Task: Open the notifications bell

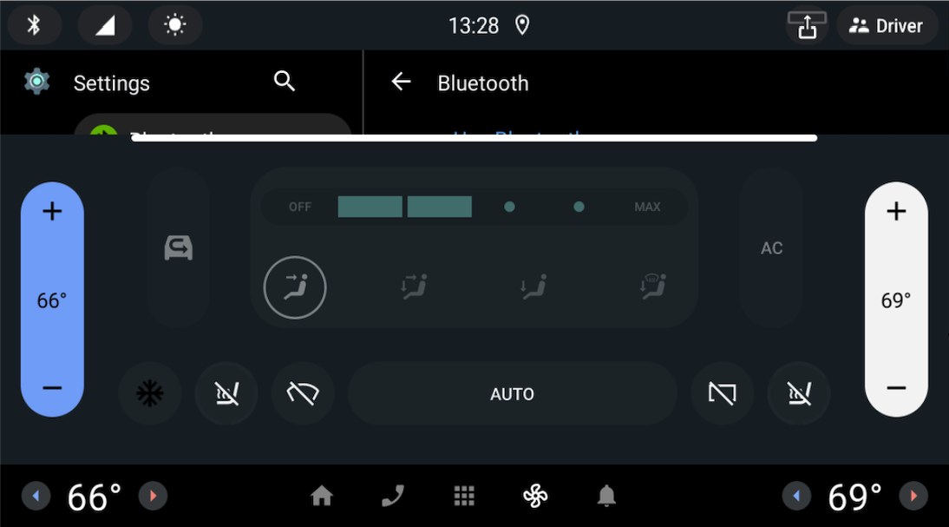Action: [606, 496]
